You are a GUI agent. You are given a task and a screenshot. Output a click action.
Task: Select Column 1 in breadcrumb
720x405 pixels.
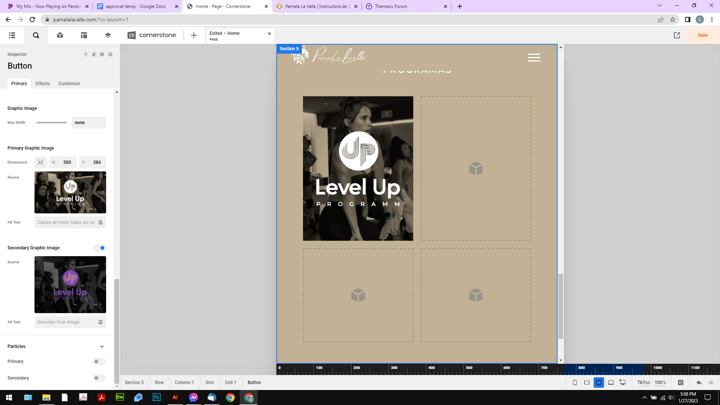(x=184, y=382)
